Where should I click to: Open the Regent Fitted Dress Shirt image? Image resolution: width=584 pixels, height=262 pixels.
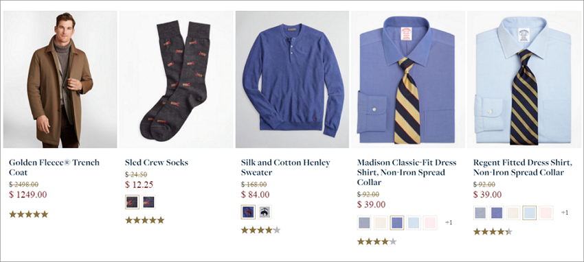click(524, 80)
